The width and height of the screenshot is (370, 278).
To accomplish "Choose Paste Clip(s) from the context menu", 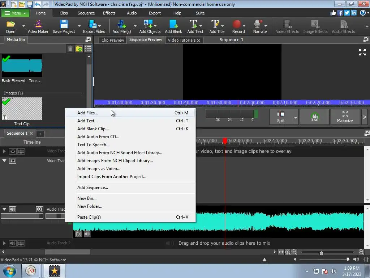I will (130, 217).
